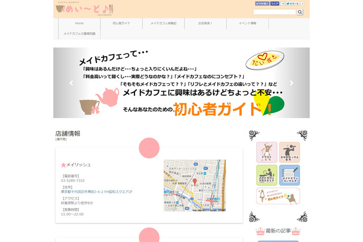Click the search magnifier button
The height and width of the screenshot is (242, 363).
coord(300,12)
